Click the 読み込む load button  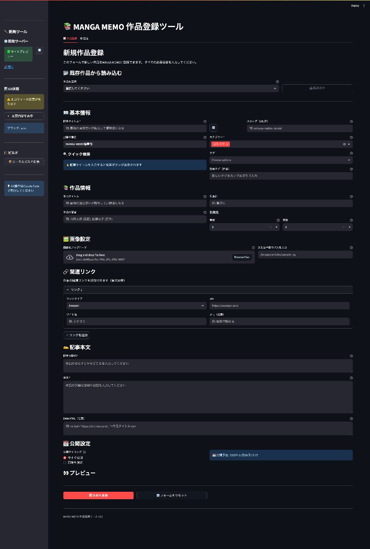click(x=317, y=88)
